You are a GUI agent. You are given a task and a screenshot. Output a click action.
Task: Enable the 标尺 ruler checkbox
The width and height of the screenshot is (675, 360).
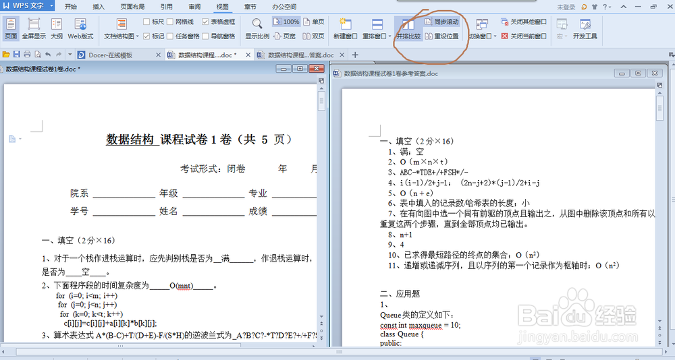(146, 22)
